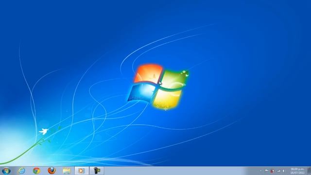Click the Show Desktop button at taskbar end
The height and width of the screenshot is (175, 311).
point(309,171)
